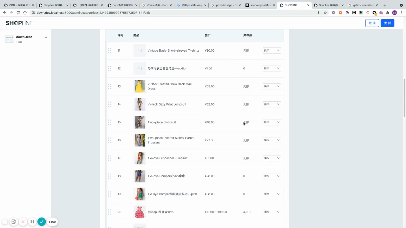Open 操作 dropdown for row 20
This screenshot has width=406, height=228.
[272, 212]
